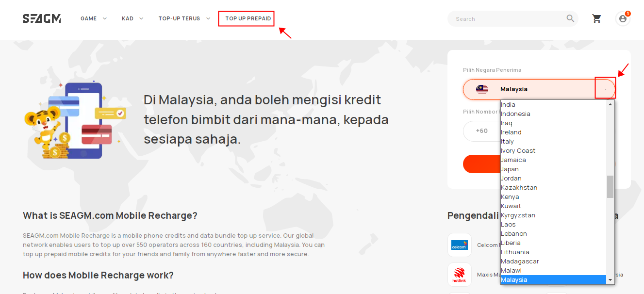Select Liberia from the country list
Screen dimensions: 644x294
pyautogui.click(x=553, y=243)
